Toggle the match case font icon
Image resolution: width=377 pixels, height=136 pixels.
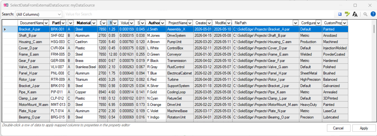coord(355,14)
